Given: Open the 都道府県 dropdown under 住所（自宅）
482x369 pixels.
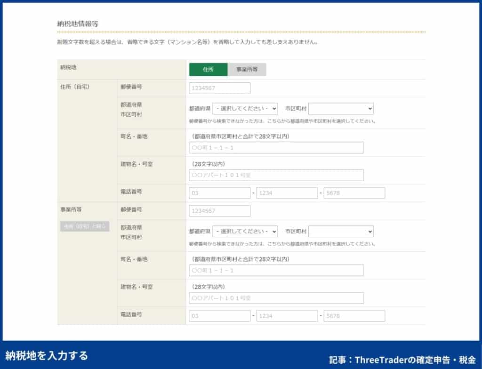Looking at the screenshot, I should pos(245,109).
